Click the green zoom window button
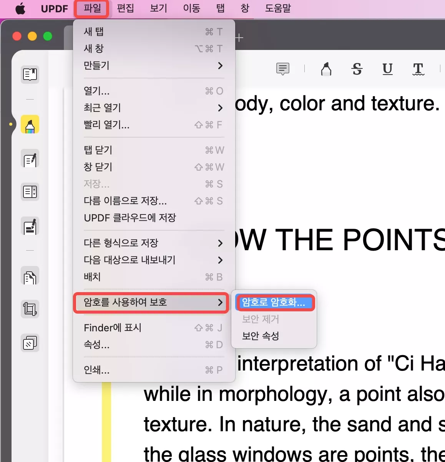 48,36
